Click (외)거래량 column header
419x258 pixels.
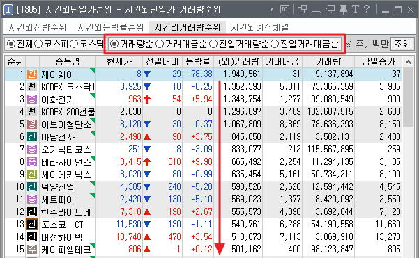point(238,62)
